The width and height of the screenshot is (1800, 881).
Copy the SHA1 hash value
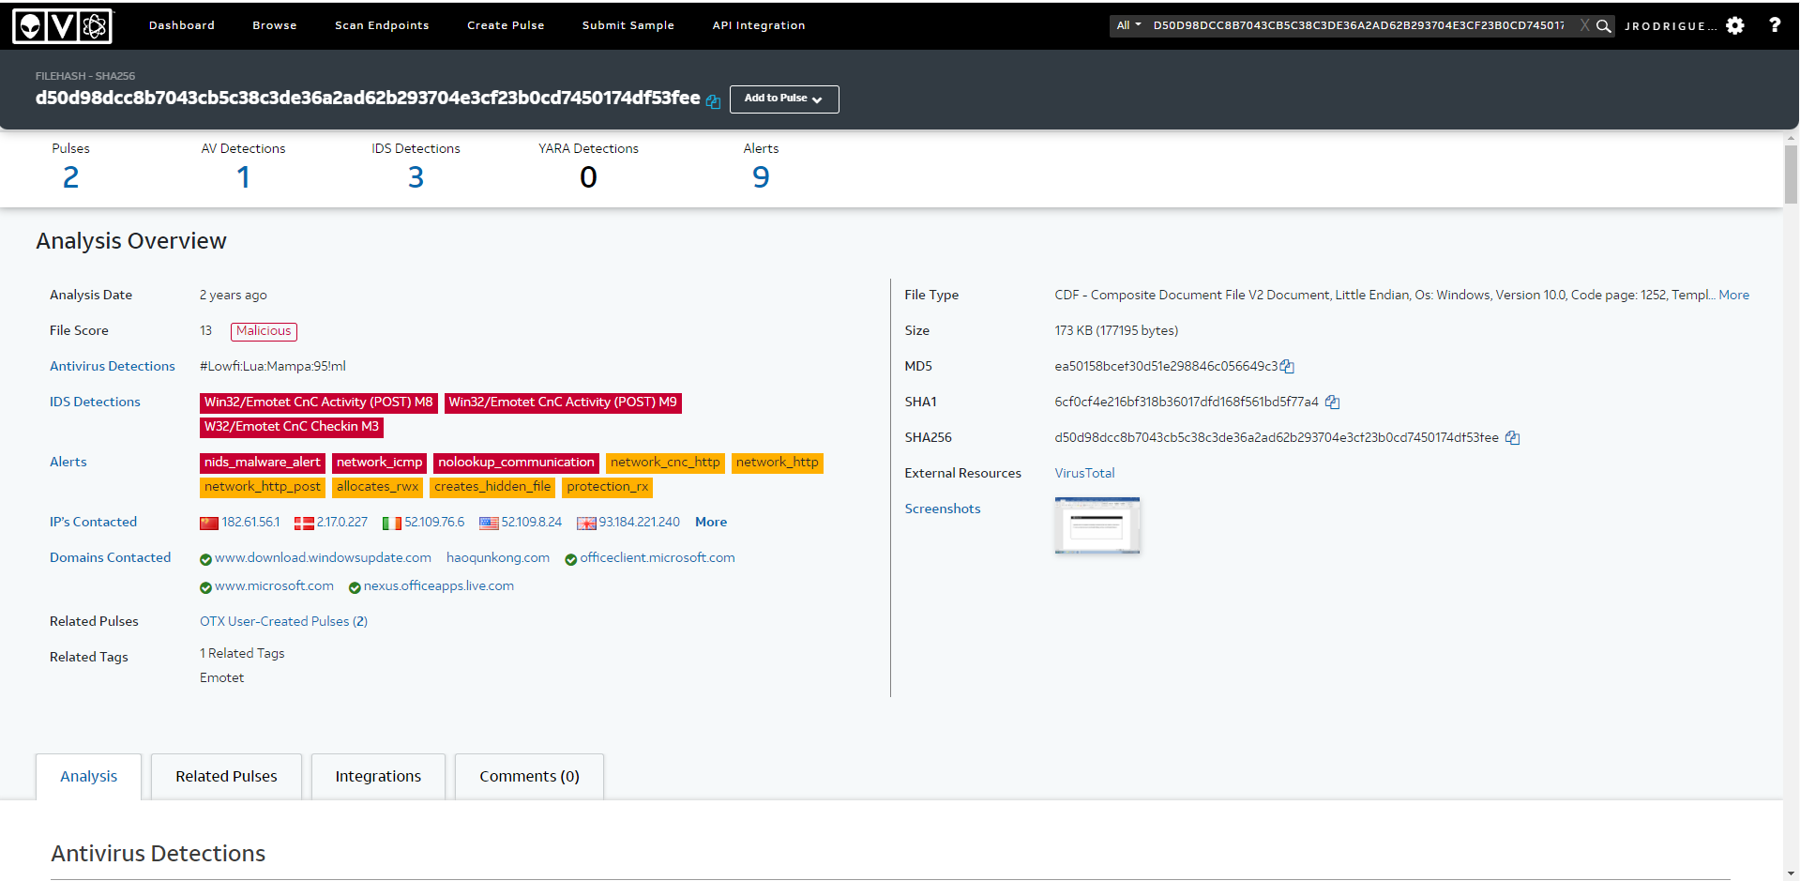(1332, 403)
